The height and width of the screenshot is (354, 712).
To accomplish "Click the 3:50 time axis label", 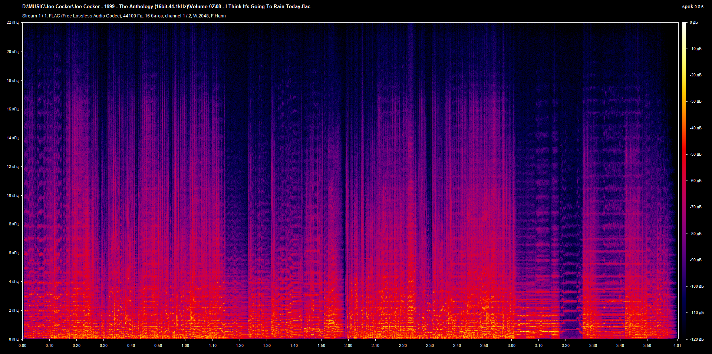I will click(x=647, y=346).
